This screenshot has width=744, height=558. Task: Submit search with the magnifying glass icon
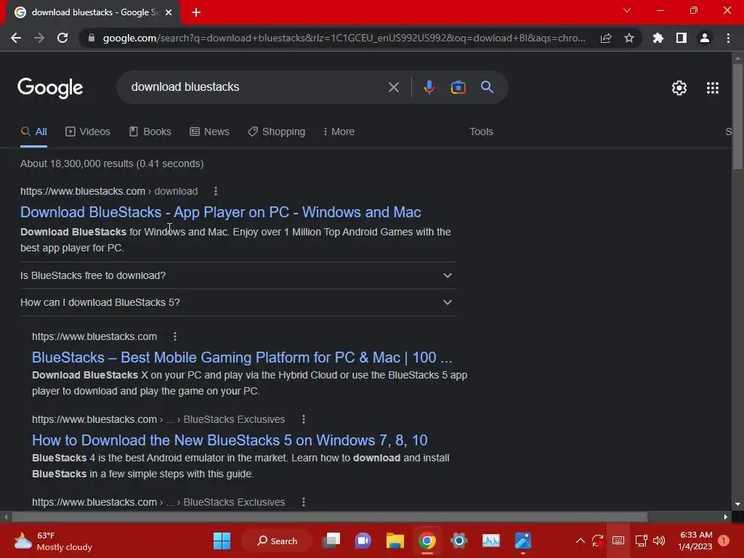pyautogui.click(x=488, y=87)
